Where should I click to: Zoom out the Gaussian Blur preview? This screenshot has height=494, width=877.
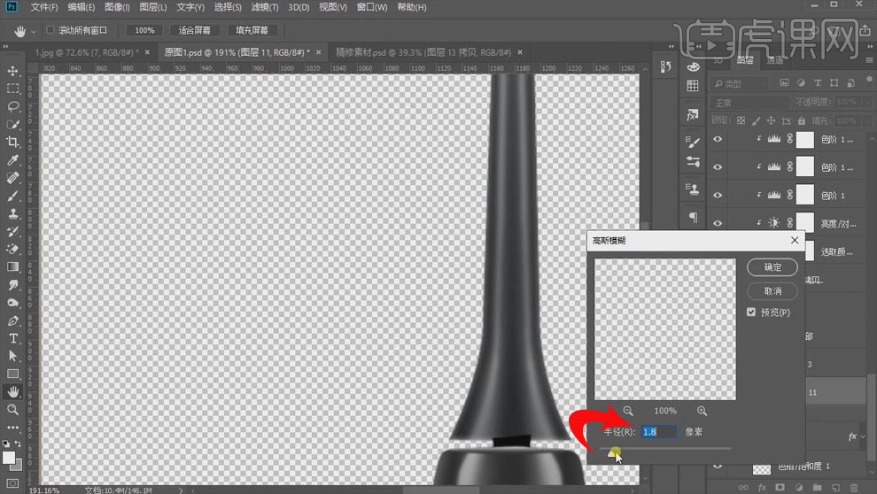pos(628,411)
